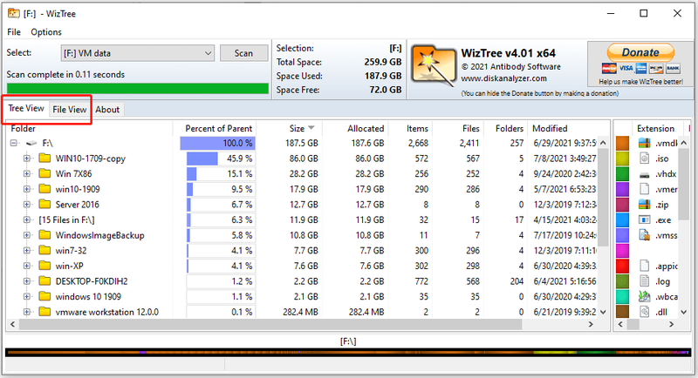Image resolution: width=698 pixels, height=378 pixels.
Task: Click the .exe file type icon
Action: 644,219
